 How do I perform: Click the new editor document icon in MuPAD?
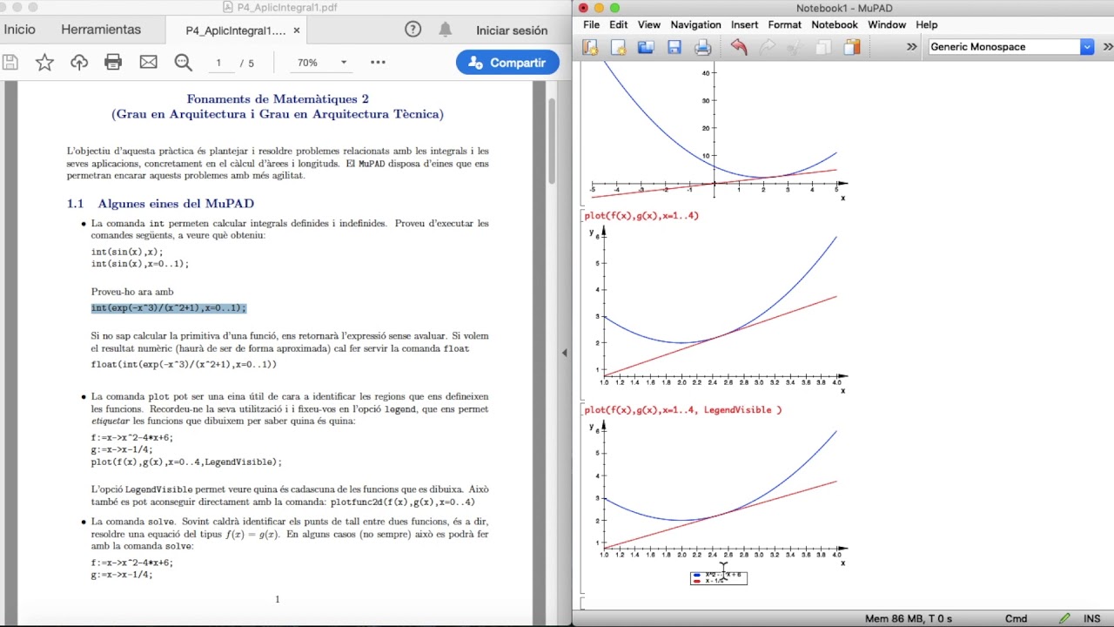coord(619,47)
